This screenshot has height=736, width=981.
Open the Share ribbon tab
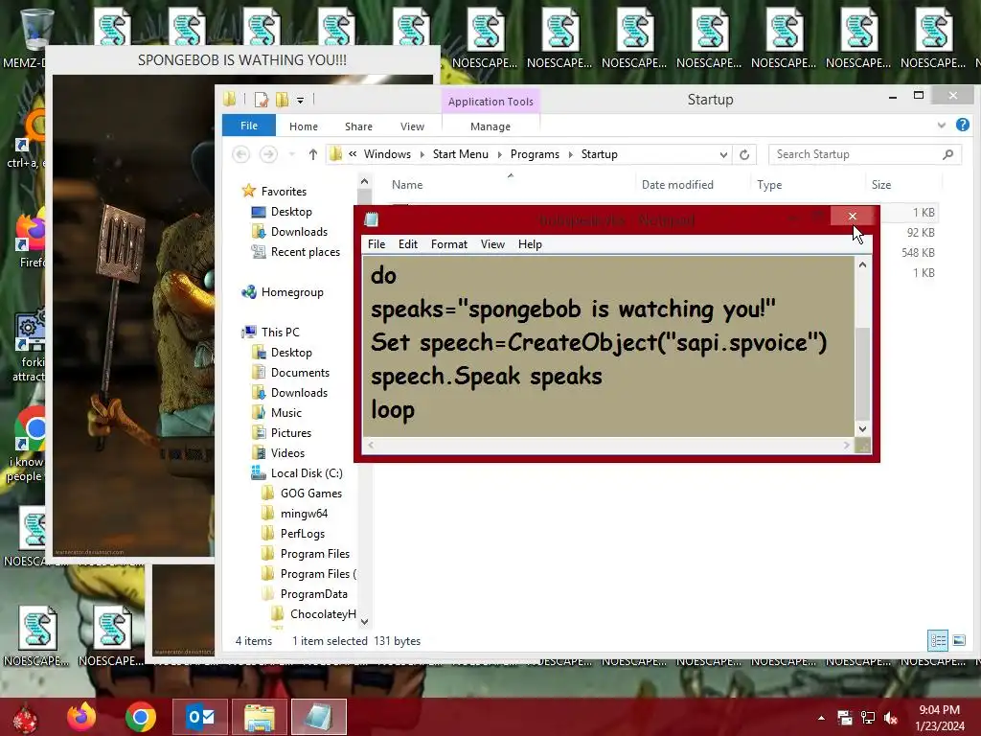(358, 126)
